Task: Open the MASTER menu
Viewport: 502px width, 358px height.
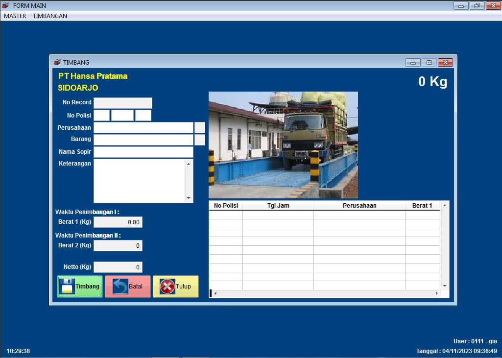Action: click(x=15, y=16)
